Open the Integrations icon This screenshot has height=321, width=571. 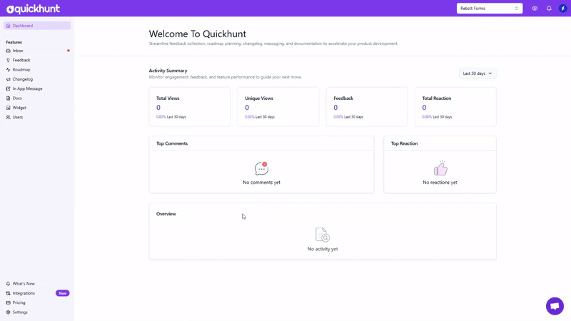[x=8, y=293]
